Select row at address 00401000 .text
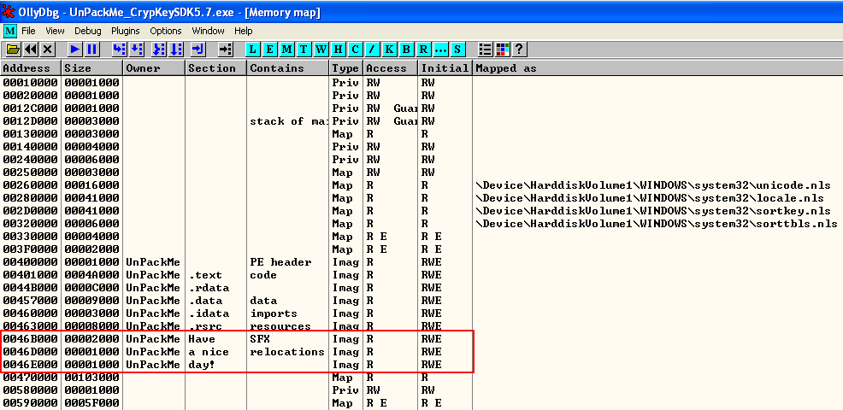Viewport: 843px width, 410px height. pyautogui.click(x=421, y=275)
